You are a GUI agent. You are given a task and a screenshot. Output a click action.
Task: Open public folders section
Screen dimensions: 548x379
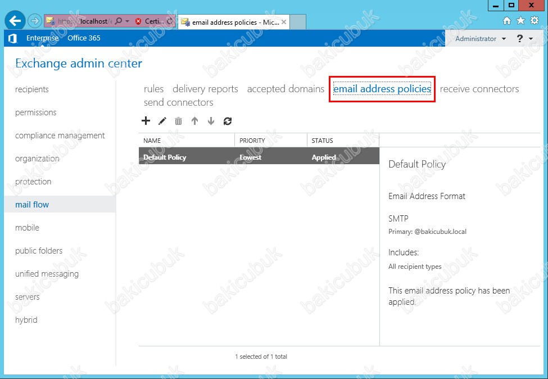(x=39, y=251)
